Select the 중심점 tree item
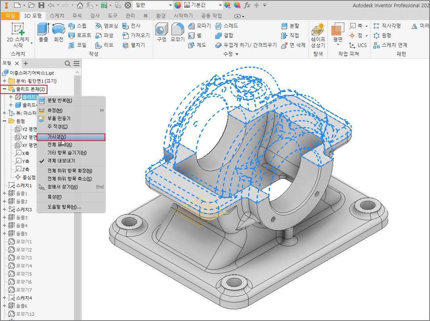This screenshot has height=321, width=430. (x=25, y=177)
